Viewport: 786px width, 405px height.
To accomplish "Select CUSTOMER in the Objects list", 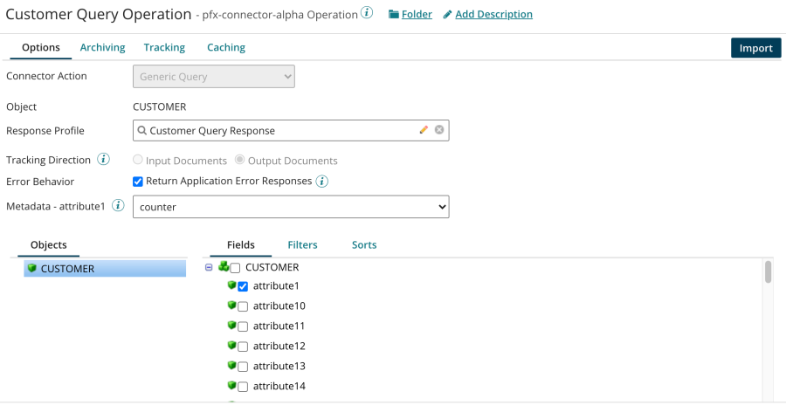I will tap(67, 269).
